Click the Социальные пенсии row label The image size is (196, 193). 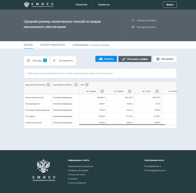tap(33, 123)
